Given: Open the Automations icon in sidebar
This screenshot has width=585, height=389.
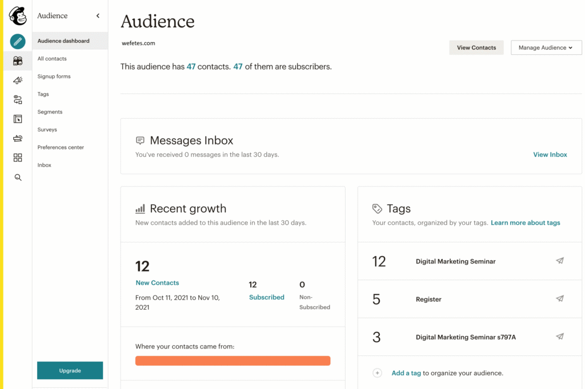Looking at the screenshot, I should pos(18,100).
